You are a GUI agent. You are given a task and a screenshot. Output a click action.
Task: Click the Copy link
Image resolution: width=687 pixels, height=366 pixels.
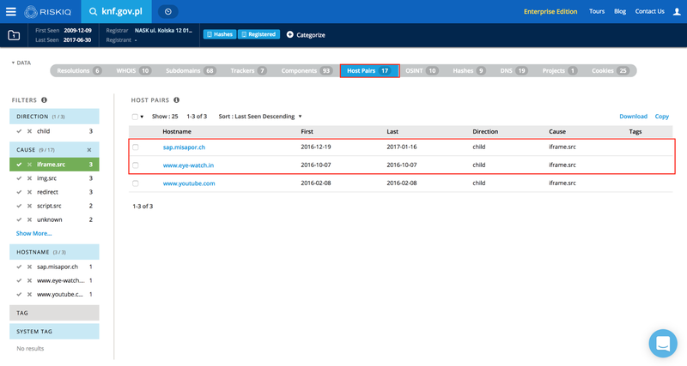[x=661, y=117]
